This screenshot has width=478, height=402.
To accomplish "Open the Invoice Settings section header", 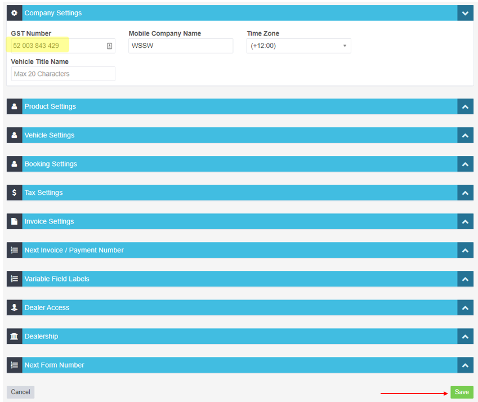I will (x=236, y=221).
